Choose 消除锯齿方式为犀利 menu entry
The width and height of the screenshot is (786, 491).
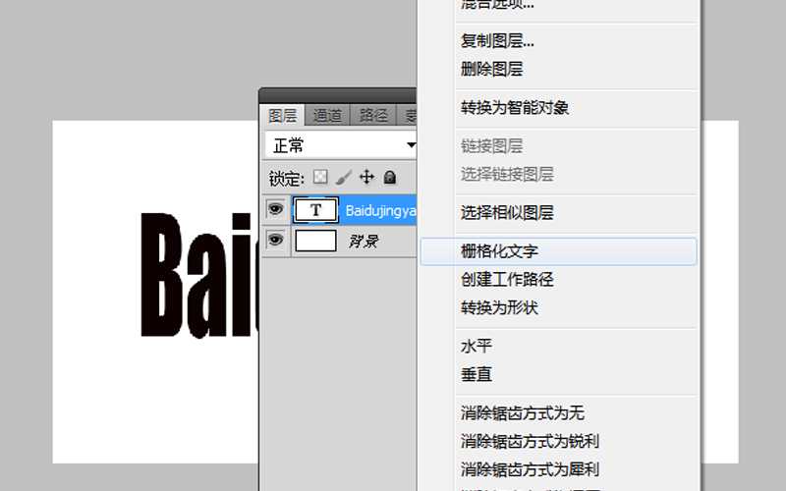click(x=558, y=469)
